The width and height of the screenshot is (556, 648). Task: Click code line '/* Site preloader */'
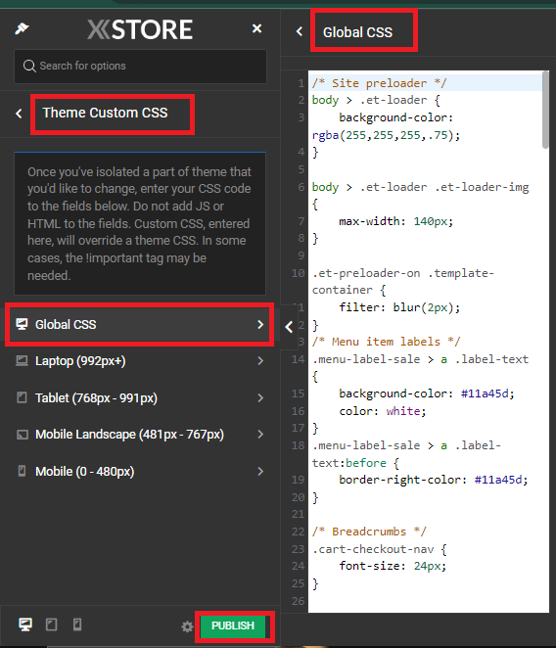pyautogui.click(x=379, y=83)
